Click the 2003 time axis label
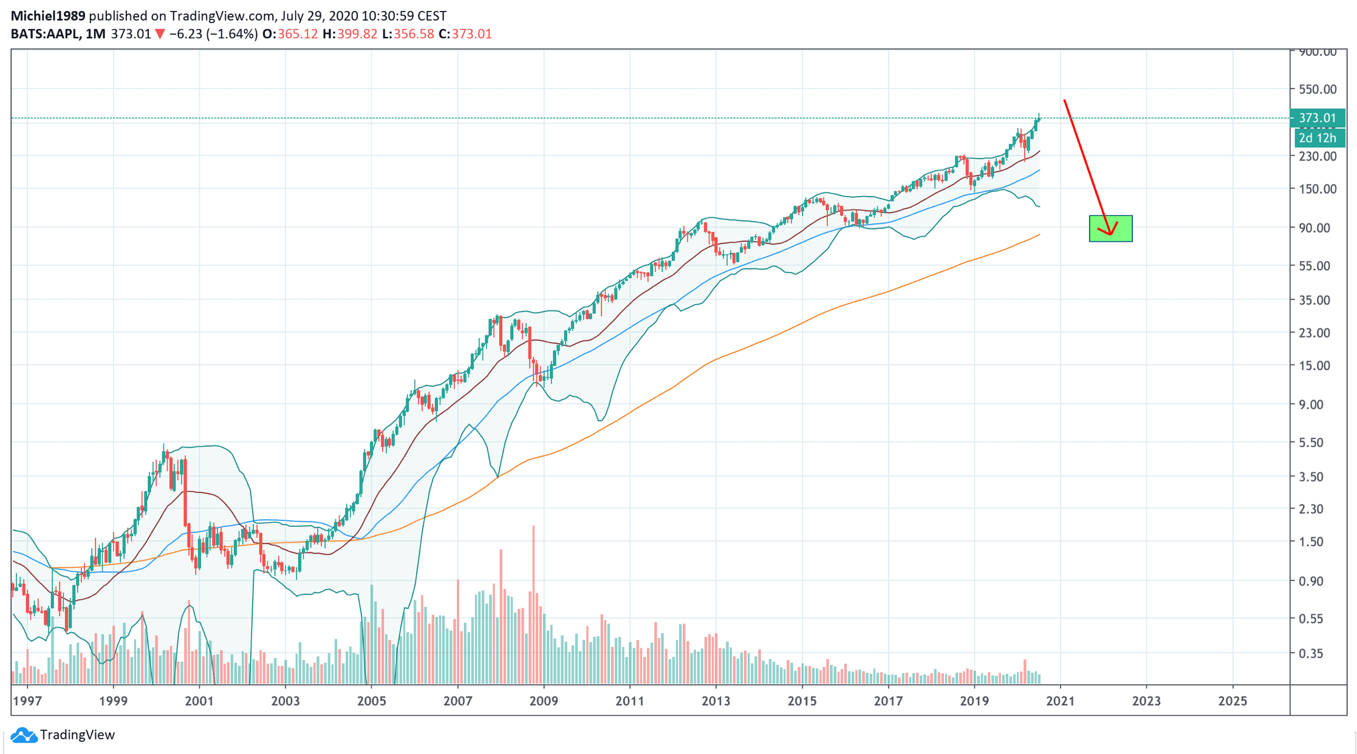Image resolution: width=1357 pixels, height=754 pixels. [285, 701]
